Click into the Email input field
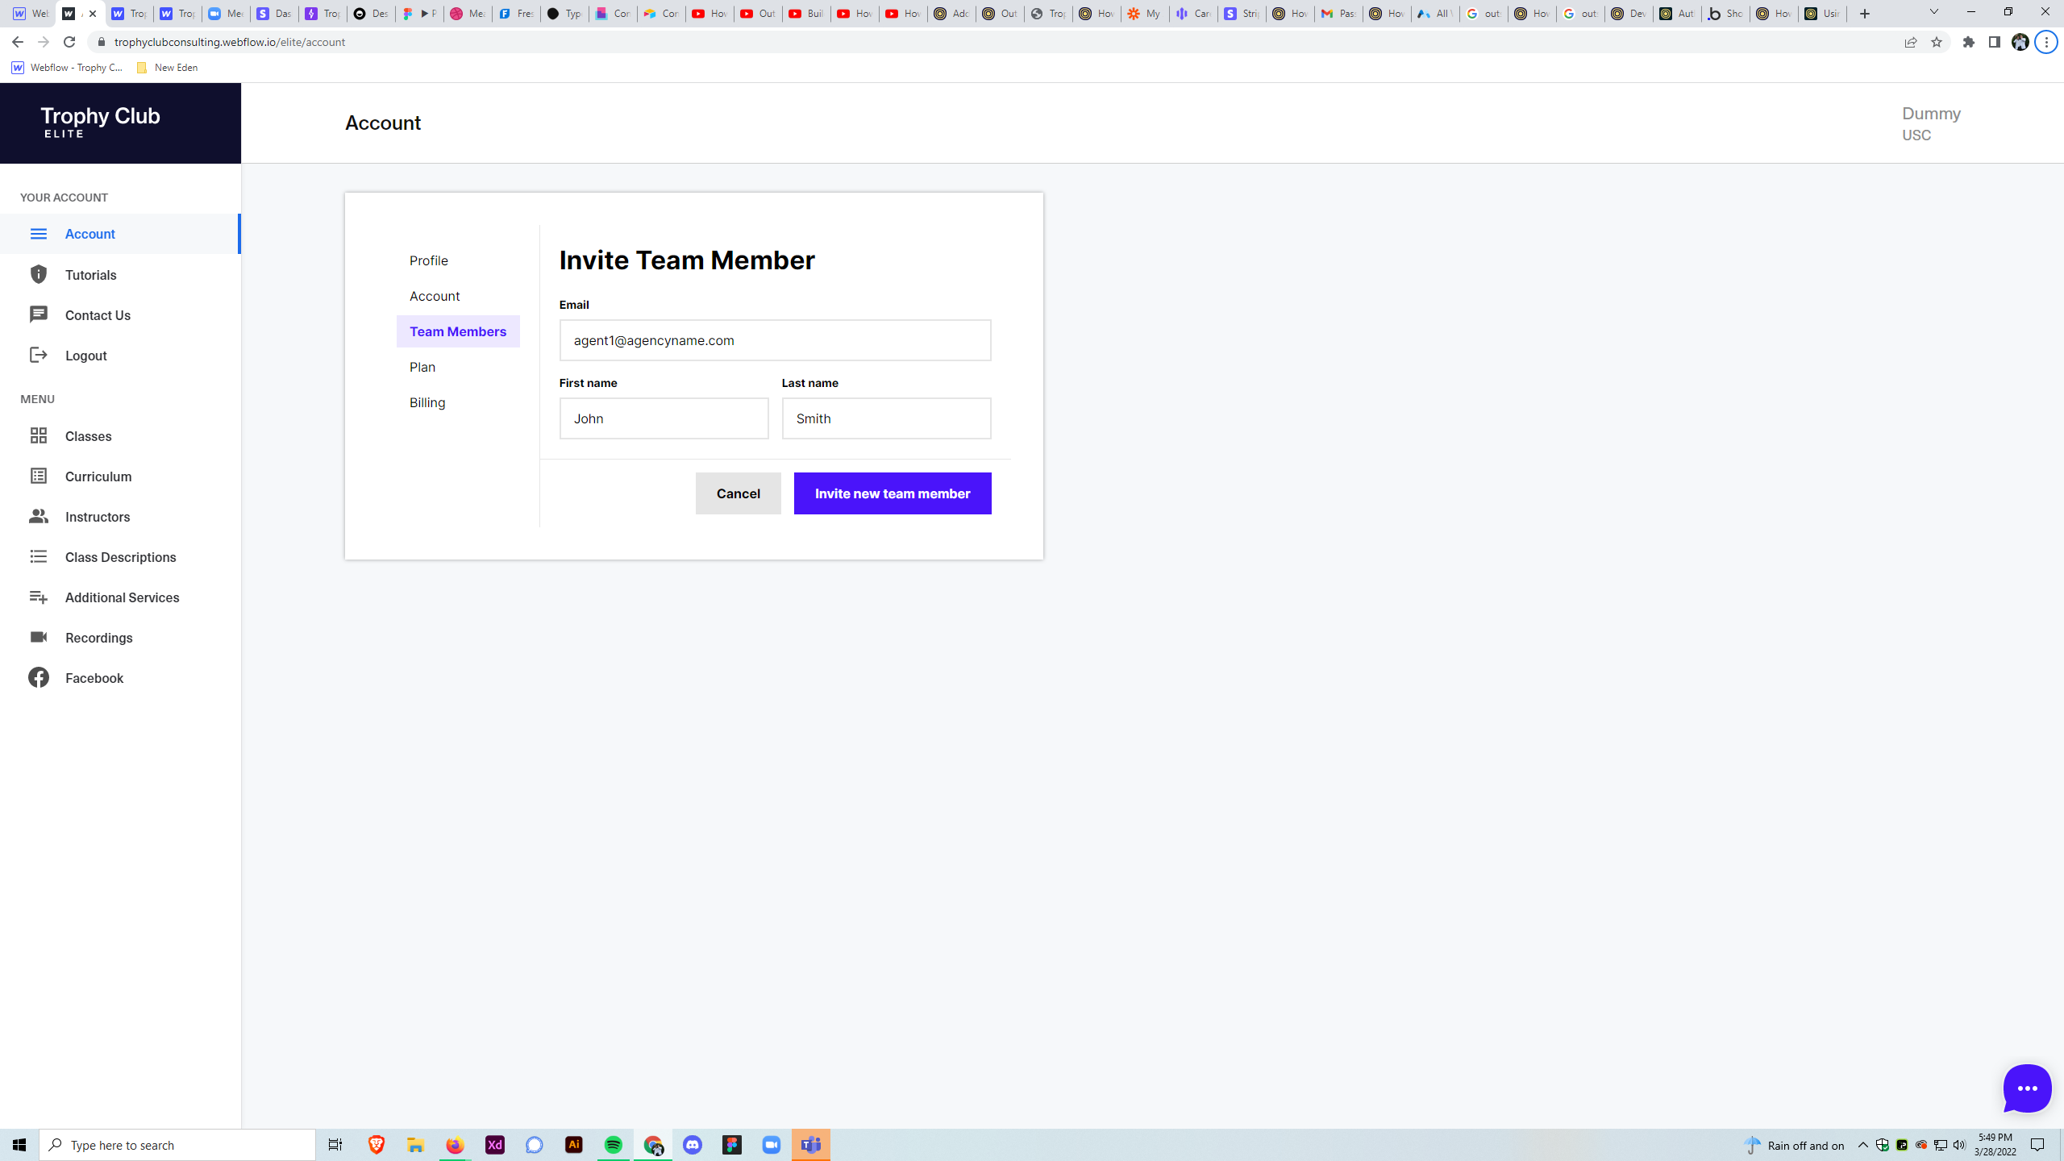The image size is (2064, 1161). 774,340
